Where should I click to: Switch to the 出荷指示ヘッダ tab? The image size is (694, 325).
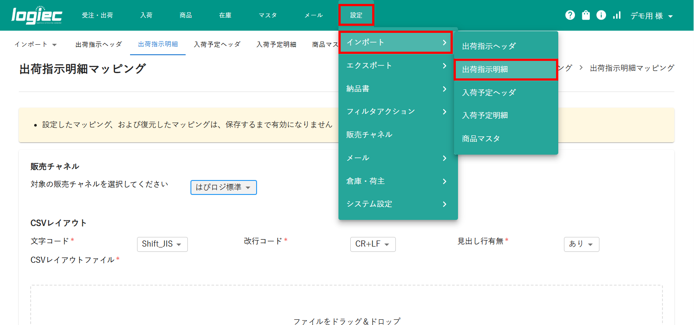[99, 44]
